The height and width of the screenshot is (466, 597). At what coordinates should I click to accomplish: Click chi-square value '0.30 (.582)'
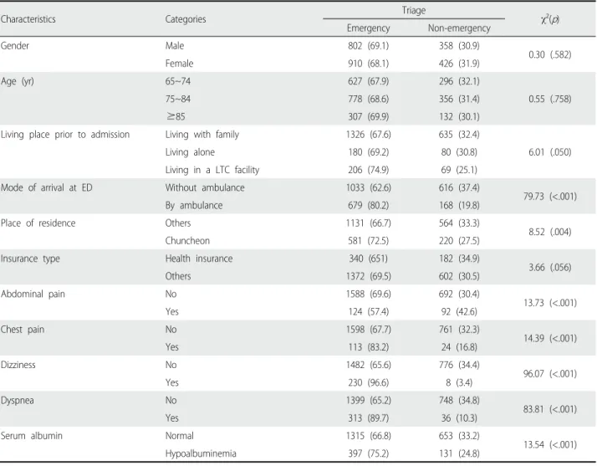pos(550,54)
